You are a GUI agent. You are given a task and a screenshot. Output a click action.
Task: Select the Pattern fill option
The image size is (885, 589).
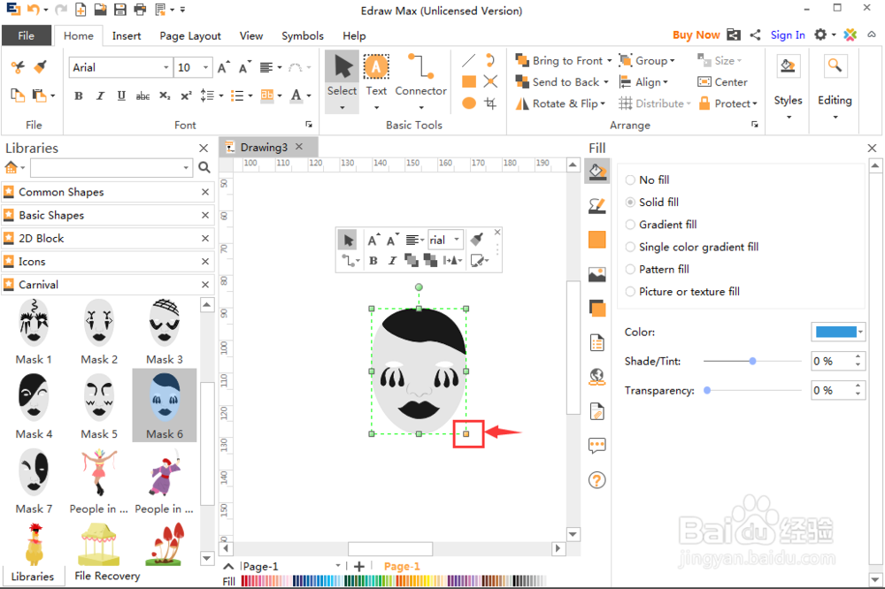[x=657, y=269]
